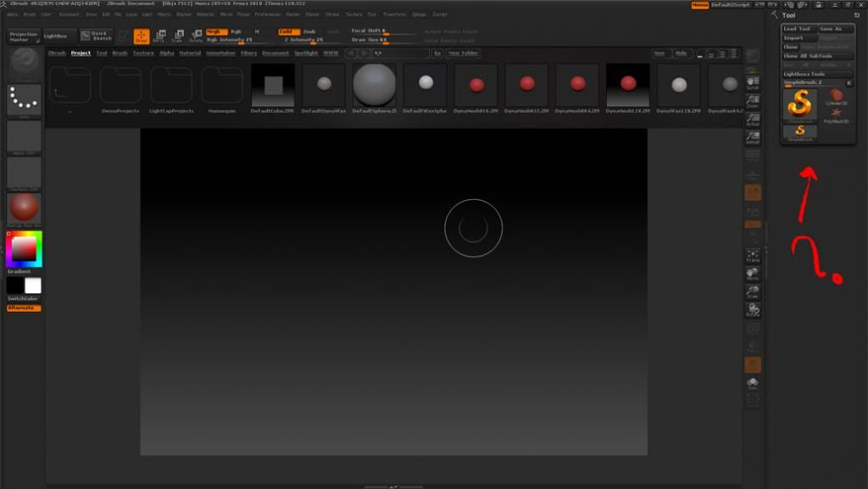Click the Rotate view icon in right shelf
The width and height of the screenshot is (868, 489).
pyautogui.click(x=753, y=310)
